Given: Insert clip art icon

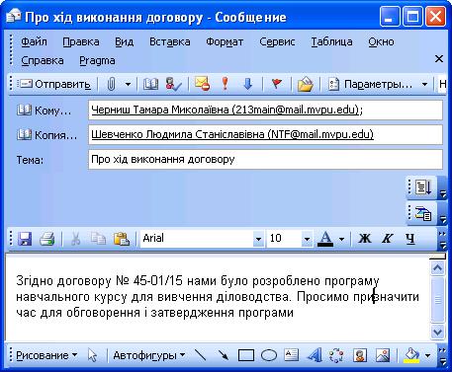Looking at the screenshot, I should pos(360,355).
